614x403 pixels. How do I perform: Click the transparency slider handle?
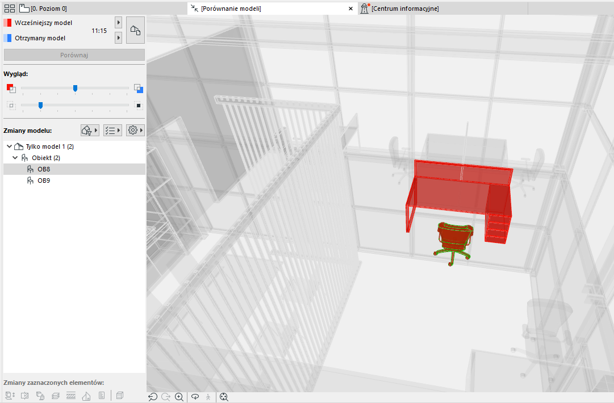pos(40,105)
